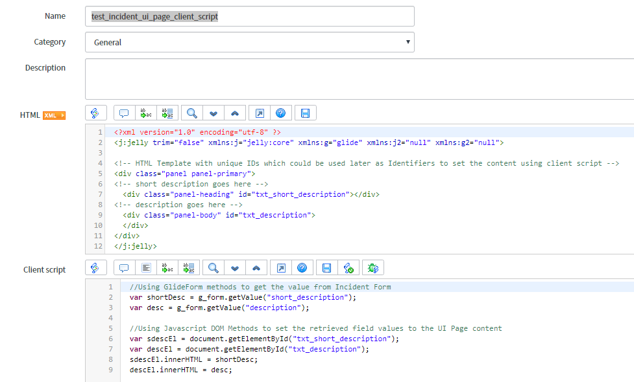Open the script debugger bug icon
Image resolution: width=634 pixels, height=382 pixels.
pos(372,268)
